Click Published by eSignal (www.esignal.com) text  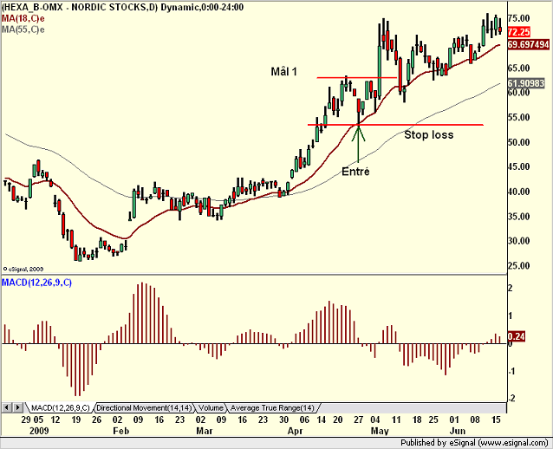tap(474, 443)
